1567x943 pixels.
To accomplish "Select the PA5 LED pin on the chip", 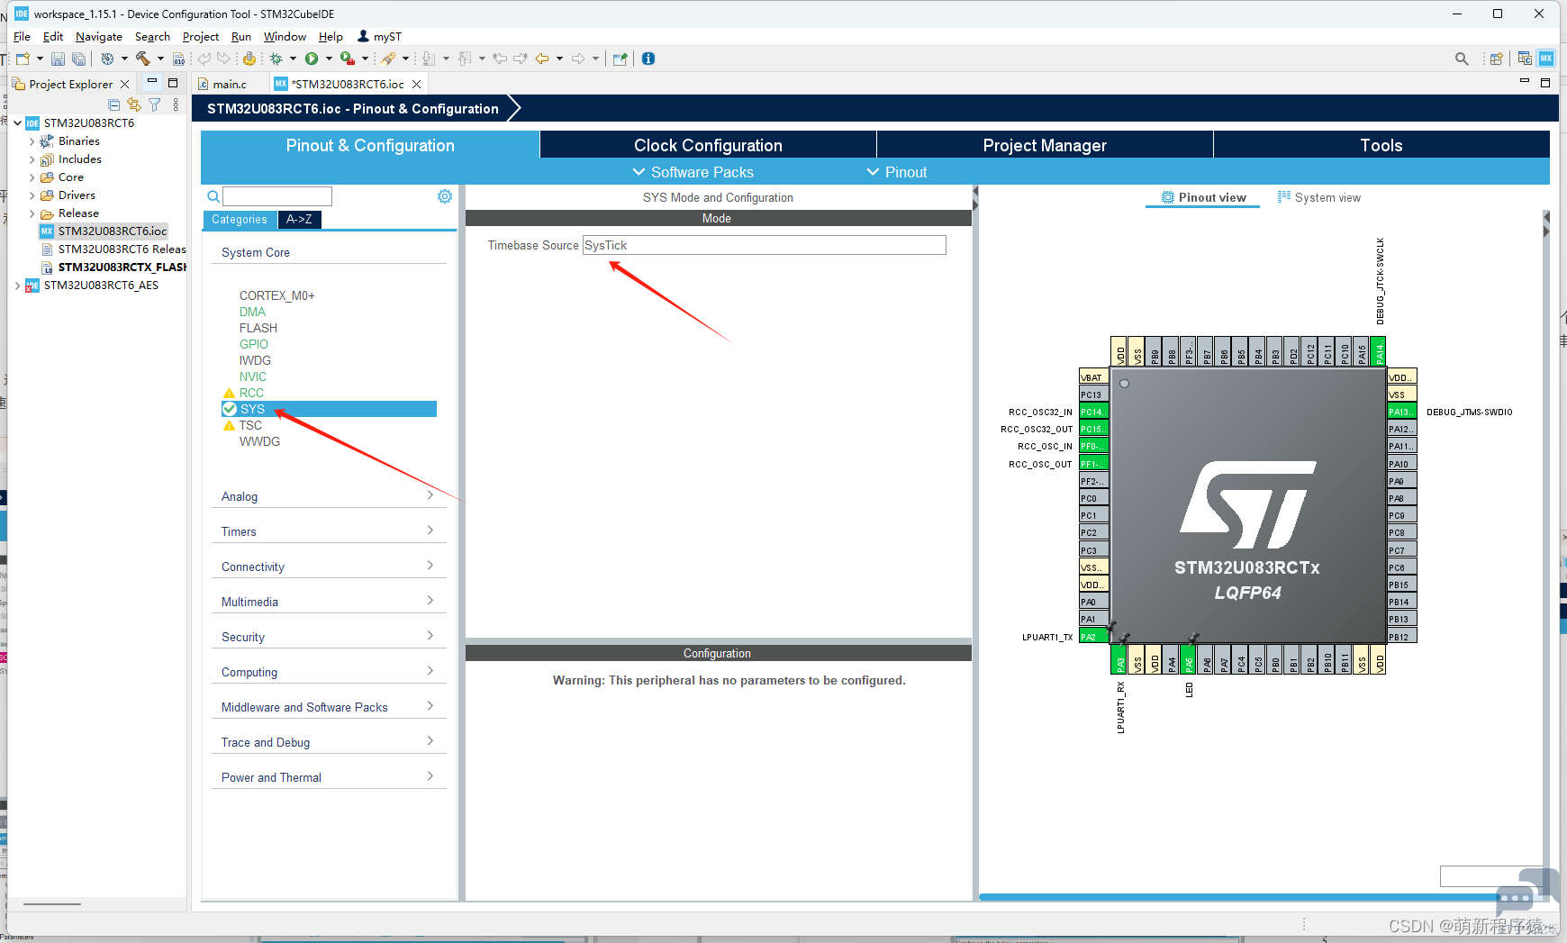I will pos(1189,659).
